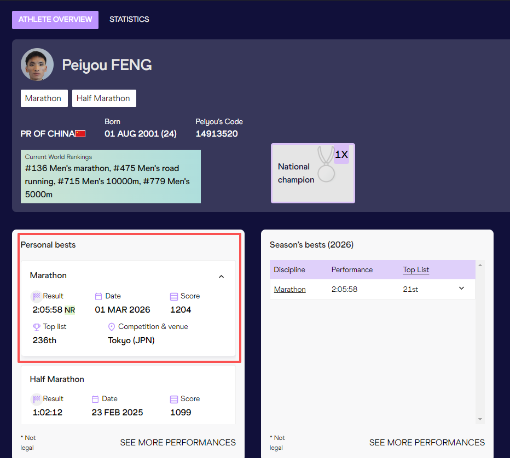Viewport: 510px width, 458px height.
Task: Collapse the Marathon personal best card
Action: point(221,277)
